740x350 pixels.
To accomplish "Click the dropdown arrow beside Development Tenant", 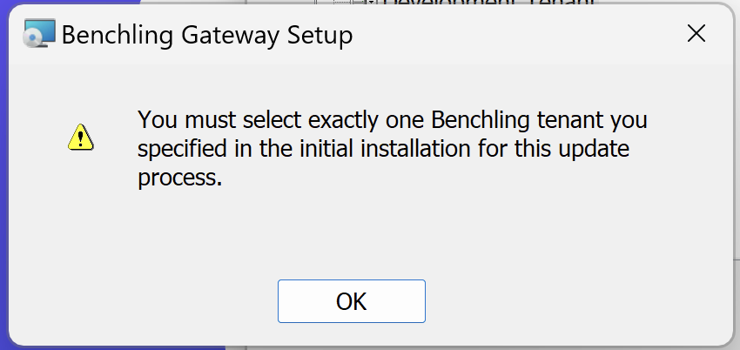I will 372,2.
